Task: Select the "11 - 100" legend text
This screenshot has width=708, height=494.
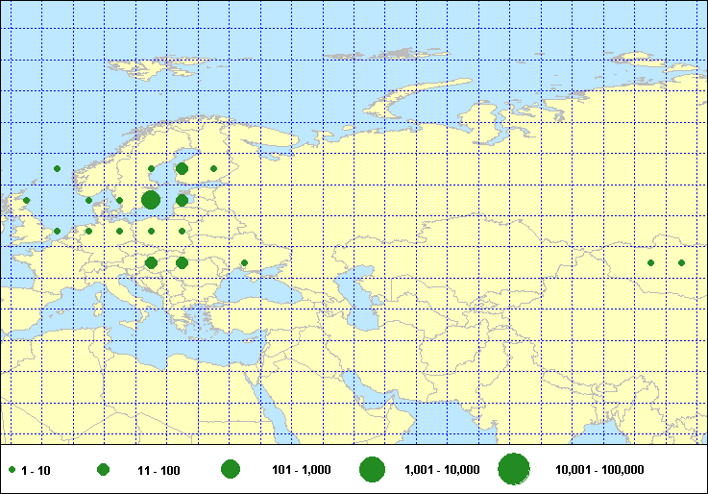Action: click(159, 470)
